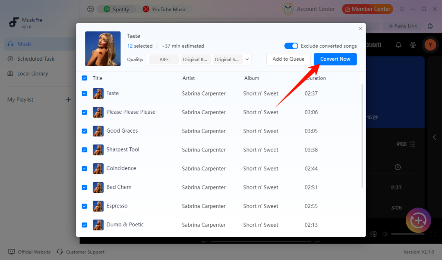Toggle the select-all checkbox beside Title

[x=84, y=78]
